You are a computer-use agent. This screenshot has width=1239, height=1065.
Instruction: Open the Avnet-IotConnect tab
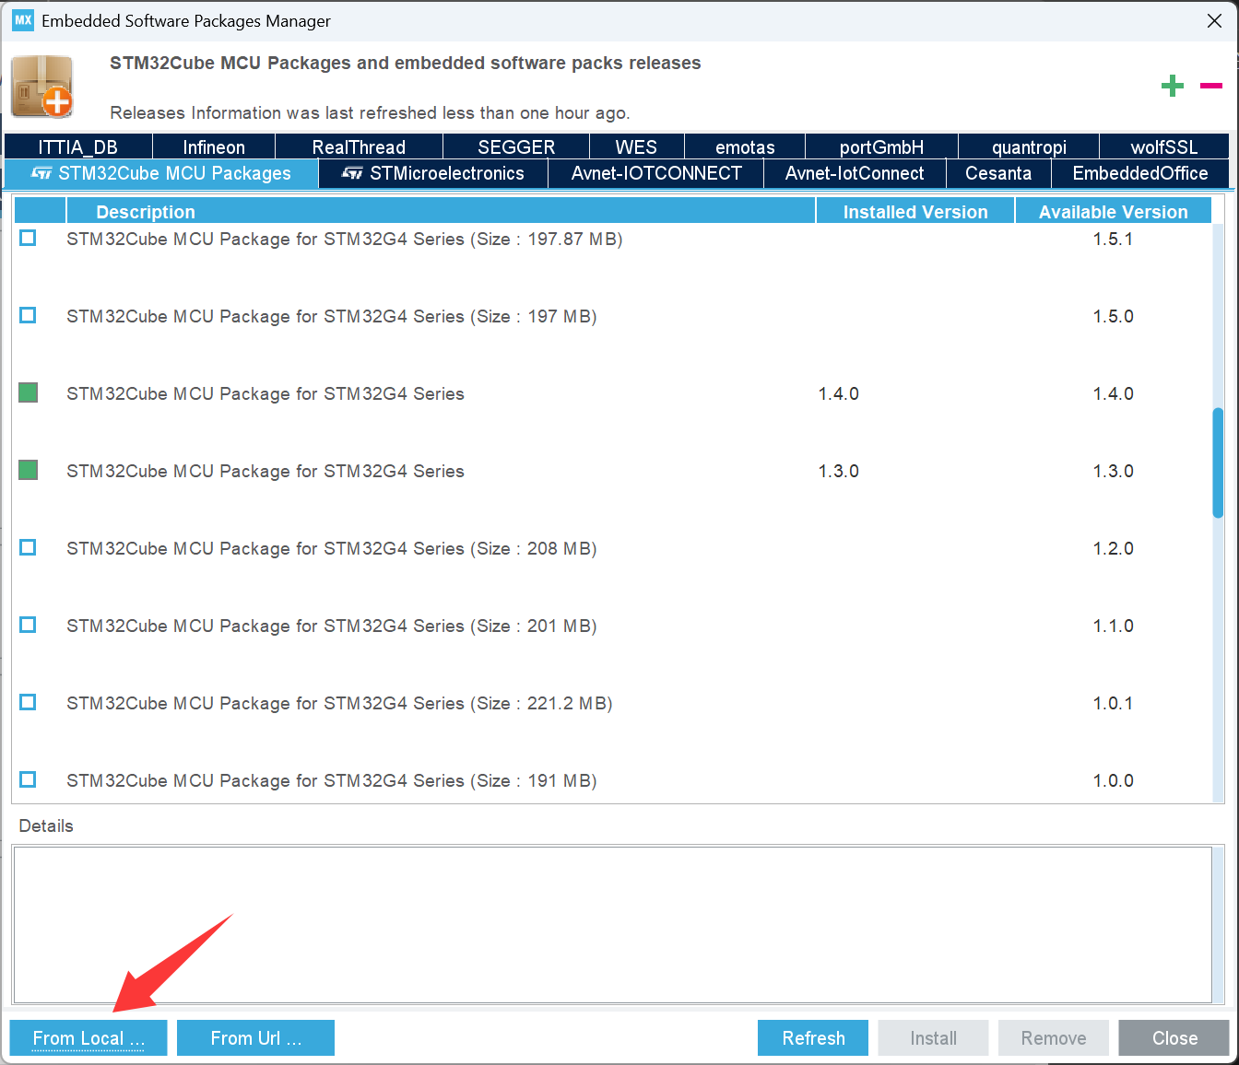point(855,173)
